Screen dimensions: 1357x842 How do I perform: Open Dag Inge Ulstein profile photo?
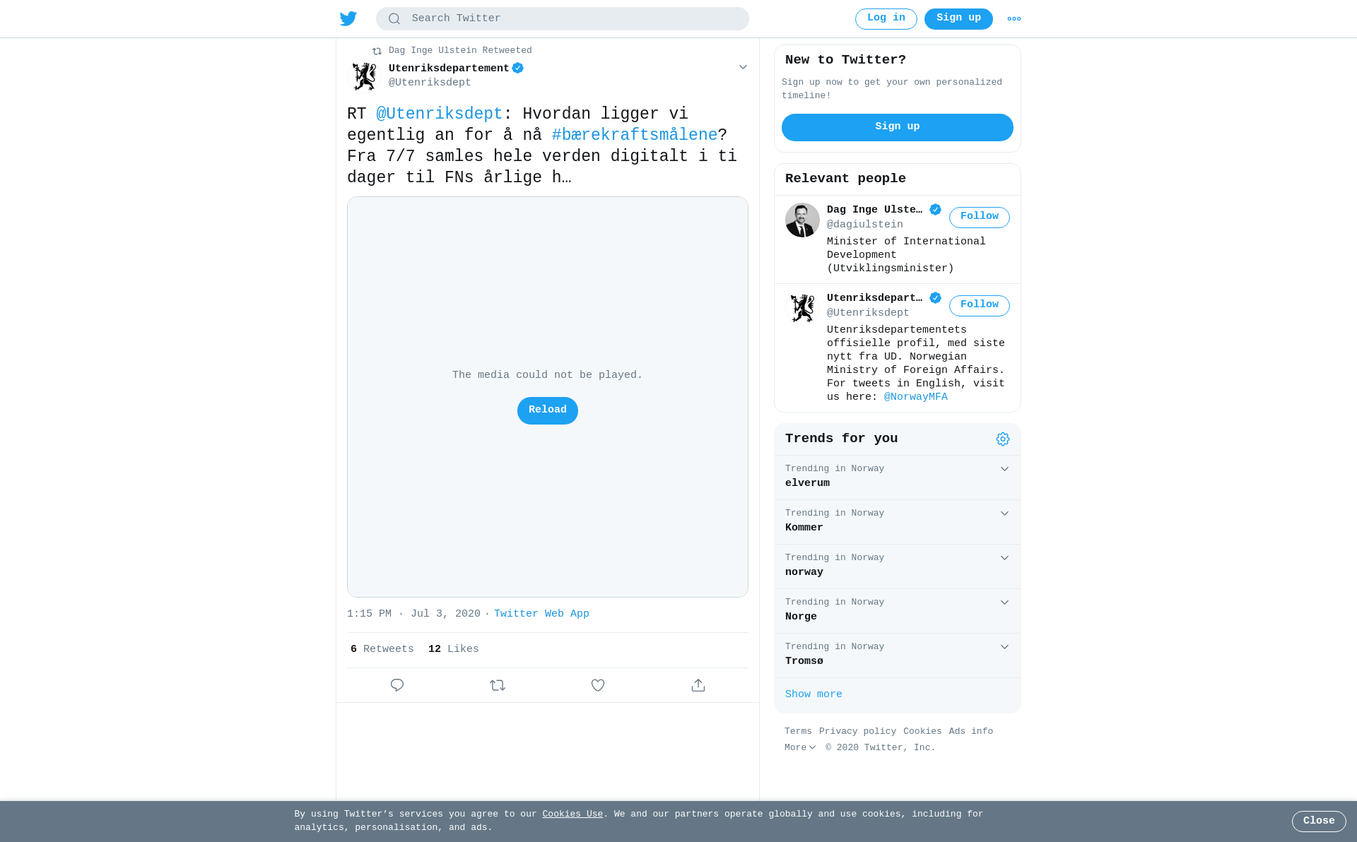[802, 220]
